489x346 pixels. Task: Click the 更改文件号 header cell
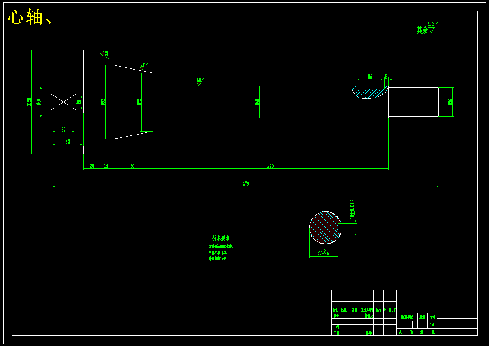coord(367,310)
